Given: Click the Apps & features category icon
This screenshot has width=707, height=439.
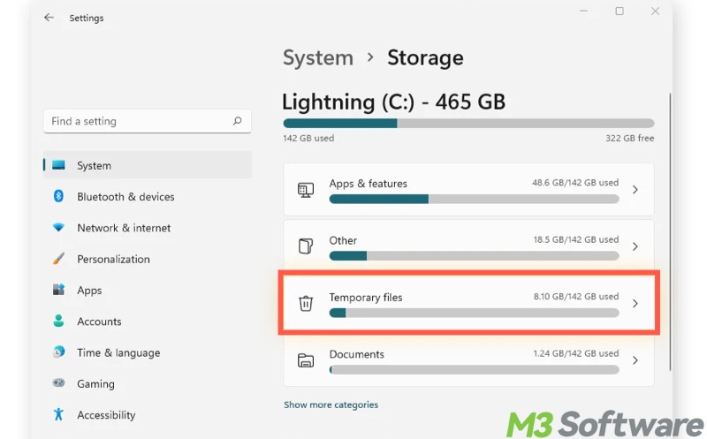Looking at the screenshot, I should pos(306,190).
